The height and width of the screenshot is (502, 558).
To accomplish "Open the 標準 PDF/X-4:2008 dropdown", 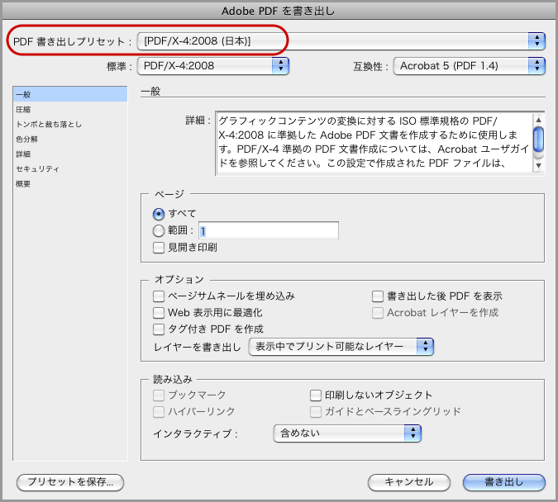I will (212, 66).
